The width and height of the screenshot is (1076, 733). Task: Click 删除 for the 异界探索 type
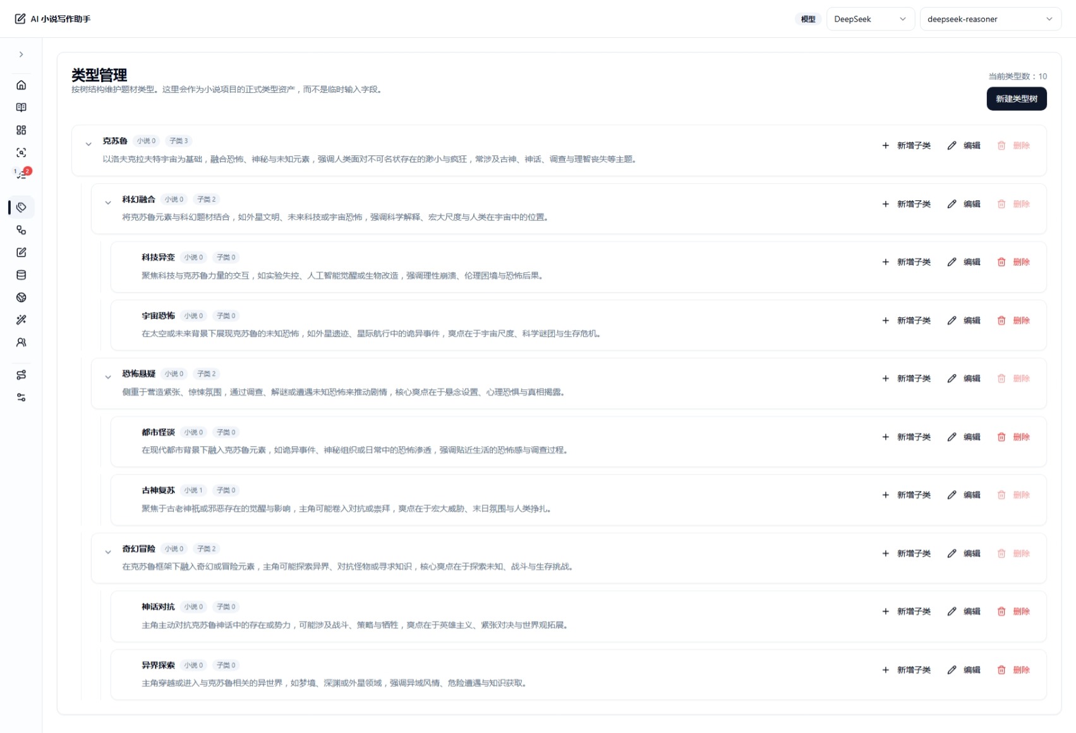[1020, 670]
